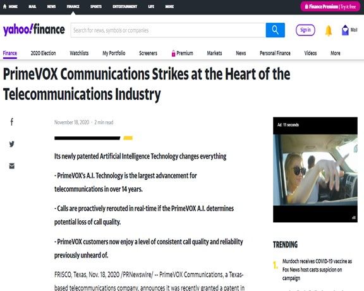Open the My Portfolio tab
The height and width of the screenshot is (291, 364).
coord(114,53)
